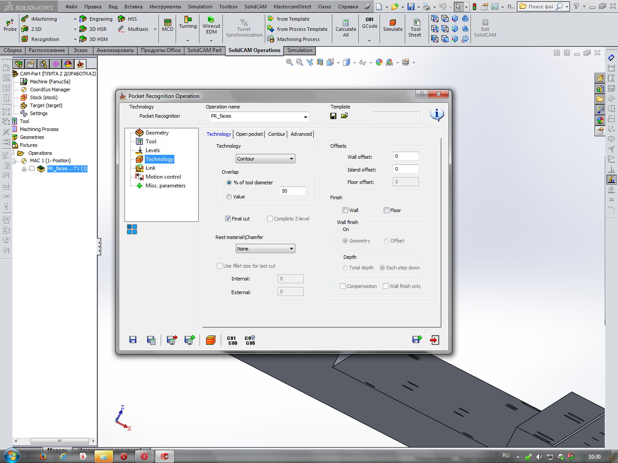Viewport: 618px width, 463px height.
Task: Open the Rest material\Chamfer dropdown
Action: (x=265, y=249)
